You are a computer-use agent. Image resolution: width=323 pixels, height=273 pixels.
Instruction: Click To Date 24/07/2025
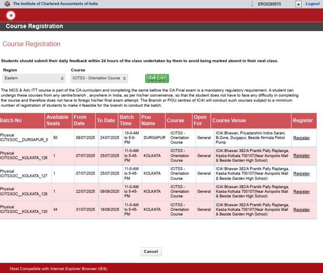click(110, 138)
